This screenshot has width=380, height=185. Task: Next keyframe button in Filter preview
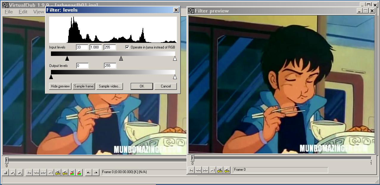pos(227,170)
